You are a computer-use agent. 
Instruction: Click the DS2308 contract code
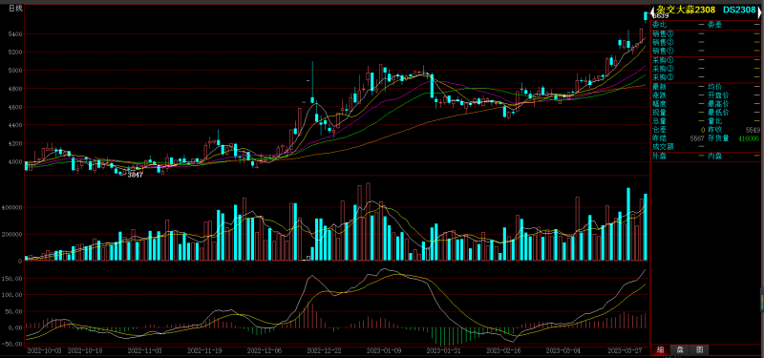click(739, 10)
